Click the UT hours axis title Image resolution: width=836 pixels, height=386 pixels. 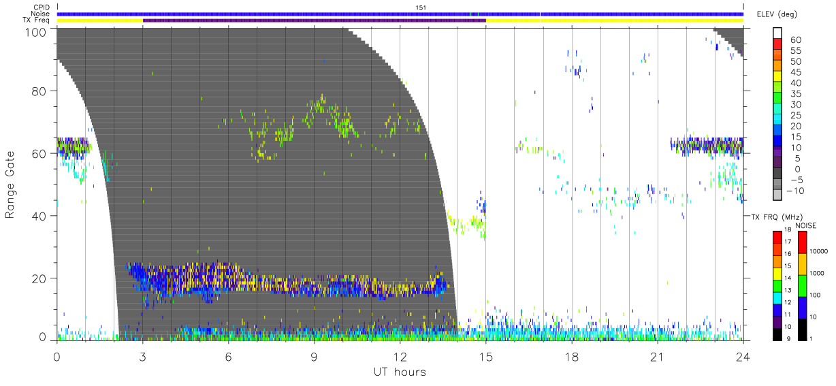pyautogui.click(x=400, y=372)
